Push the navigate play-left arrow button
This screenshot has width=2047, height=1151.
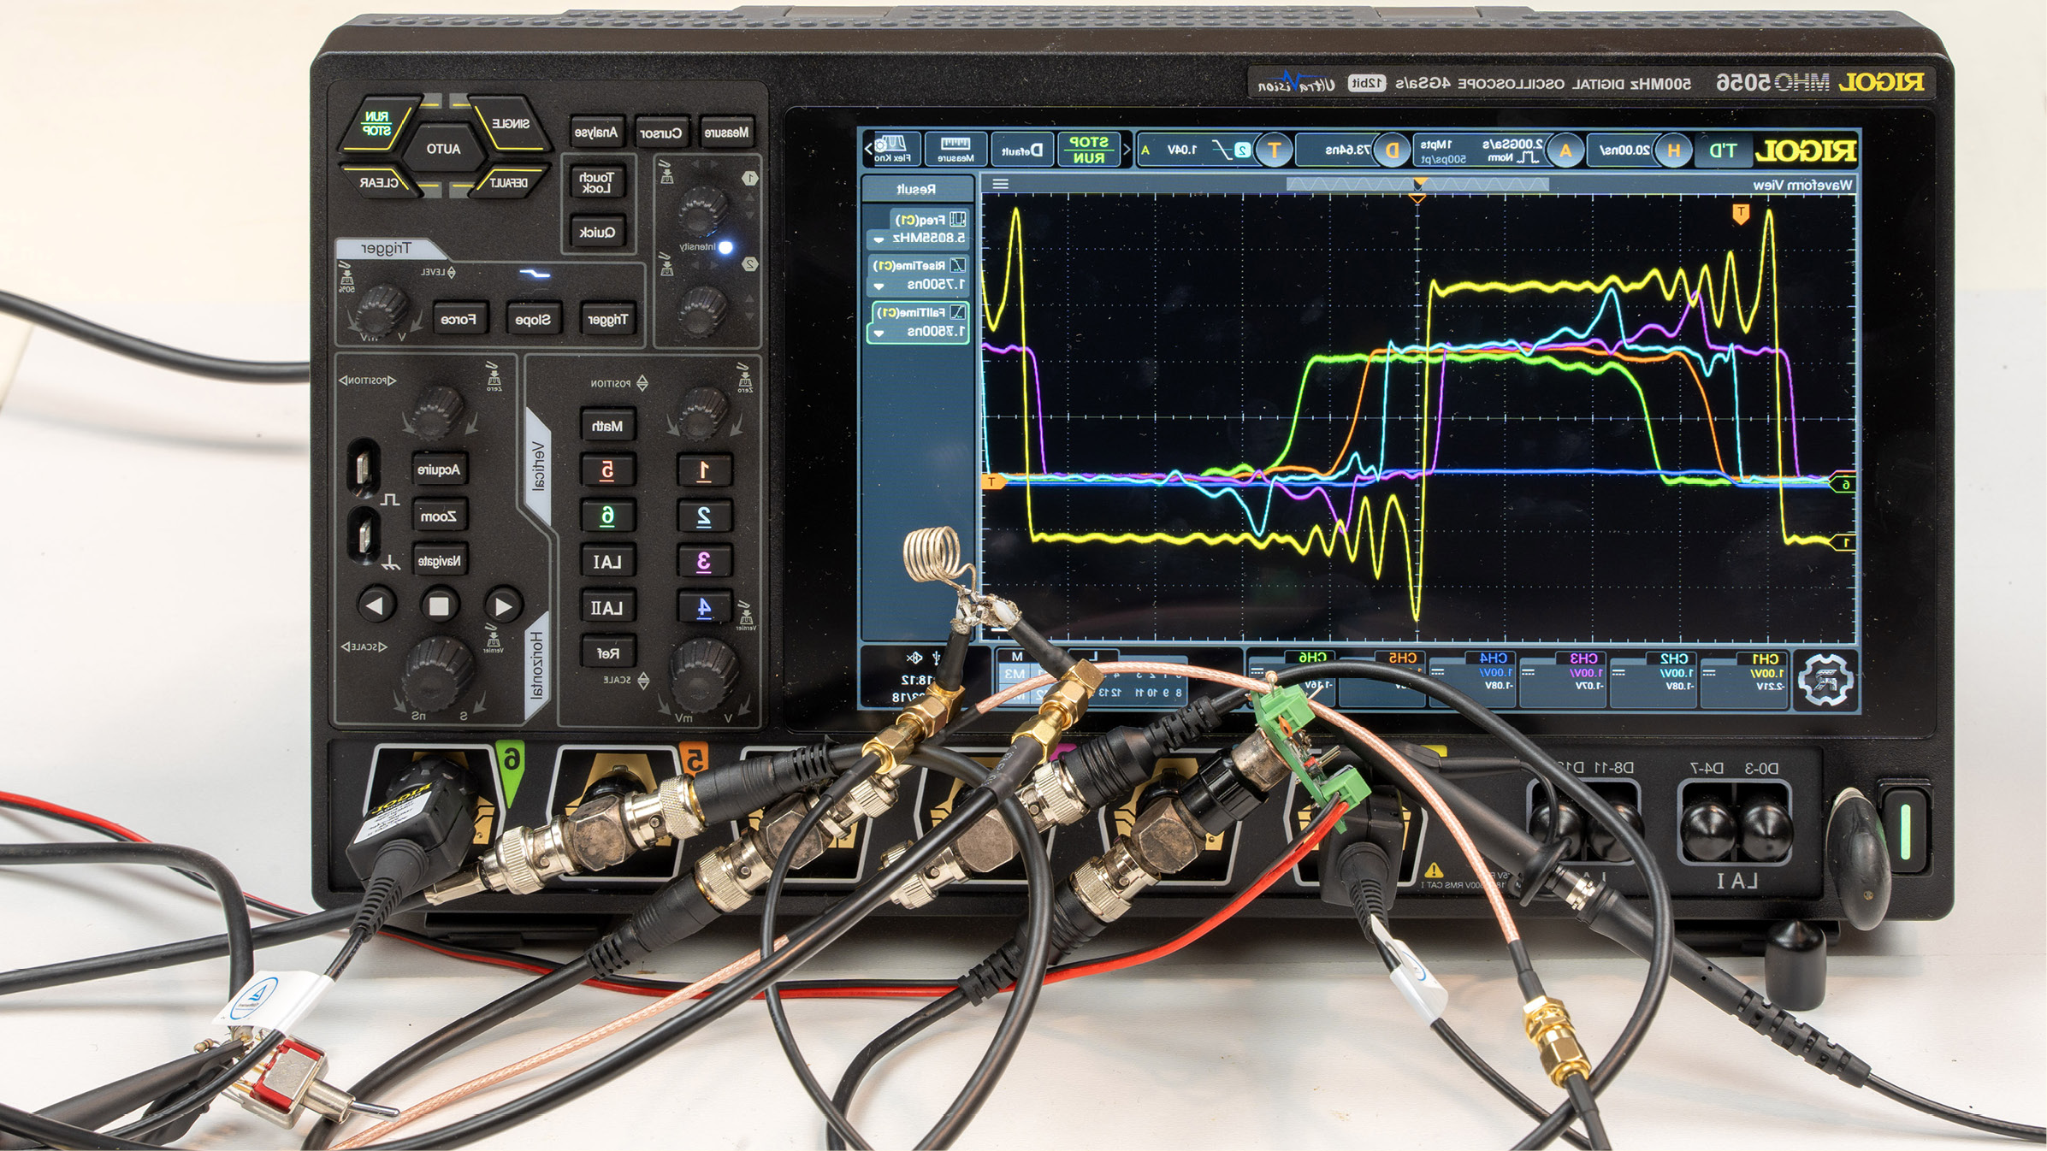(376, 605)
